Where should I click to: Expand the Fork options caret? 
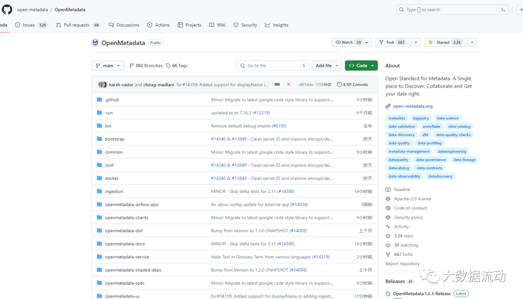[415, 42]
